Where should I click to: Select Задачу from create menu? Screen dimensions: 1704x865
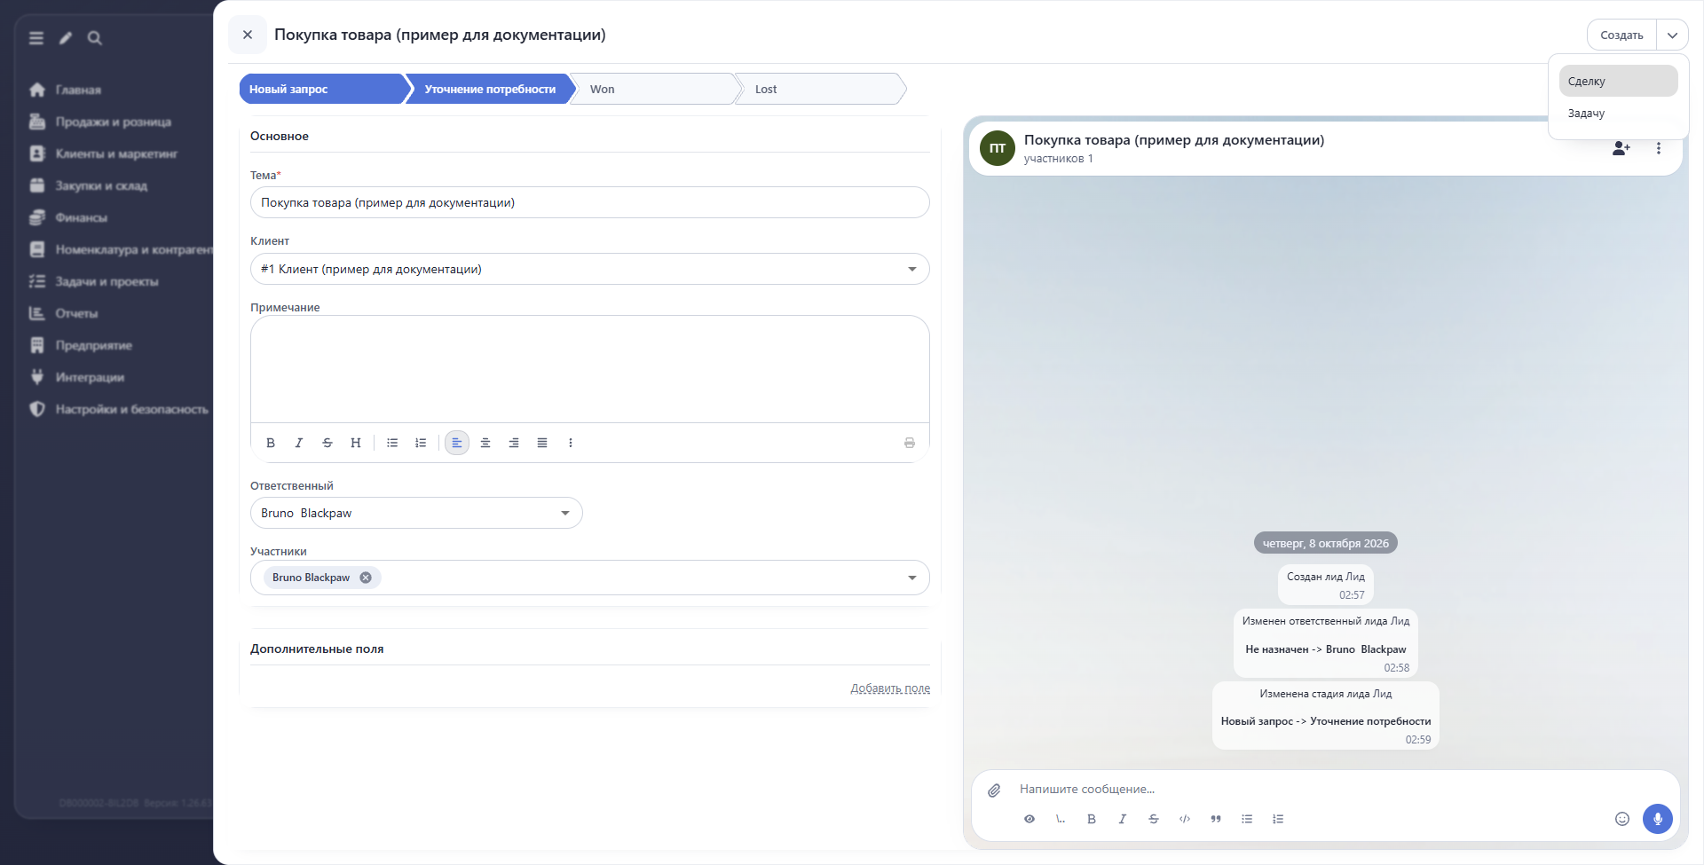(x=1618, y=113)
